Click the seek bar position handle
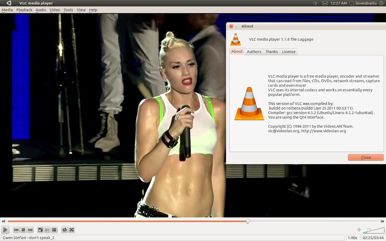 pos(248,221)
